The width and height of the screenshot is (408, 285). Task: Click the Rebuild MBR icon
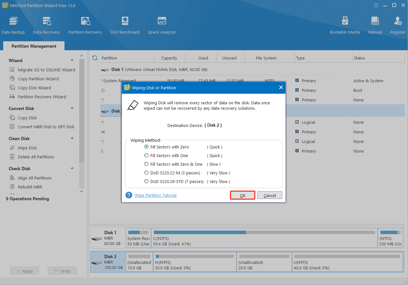coord(12,187)
